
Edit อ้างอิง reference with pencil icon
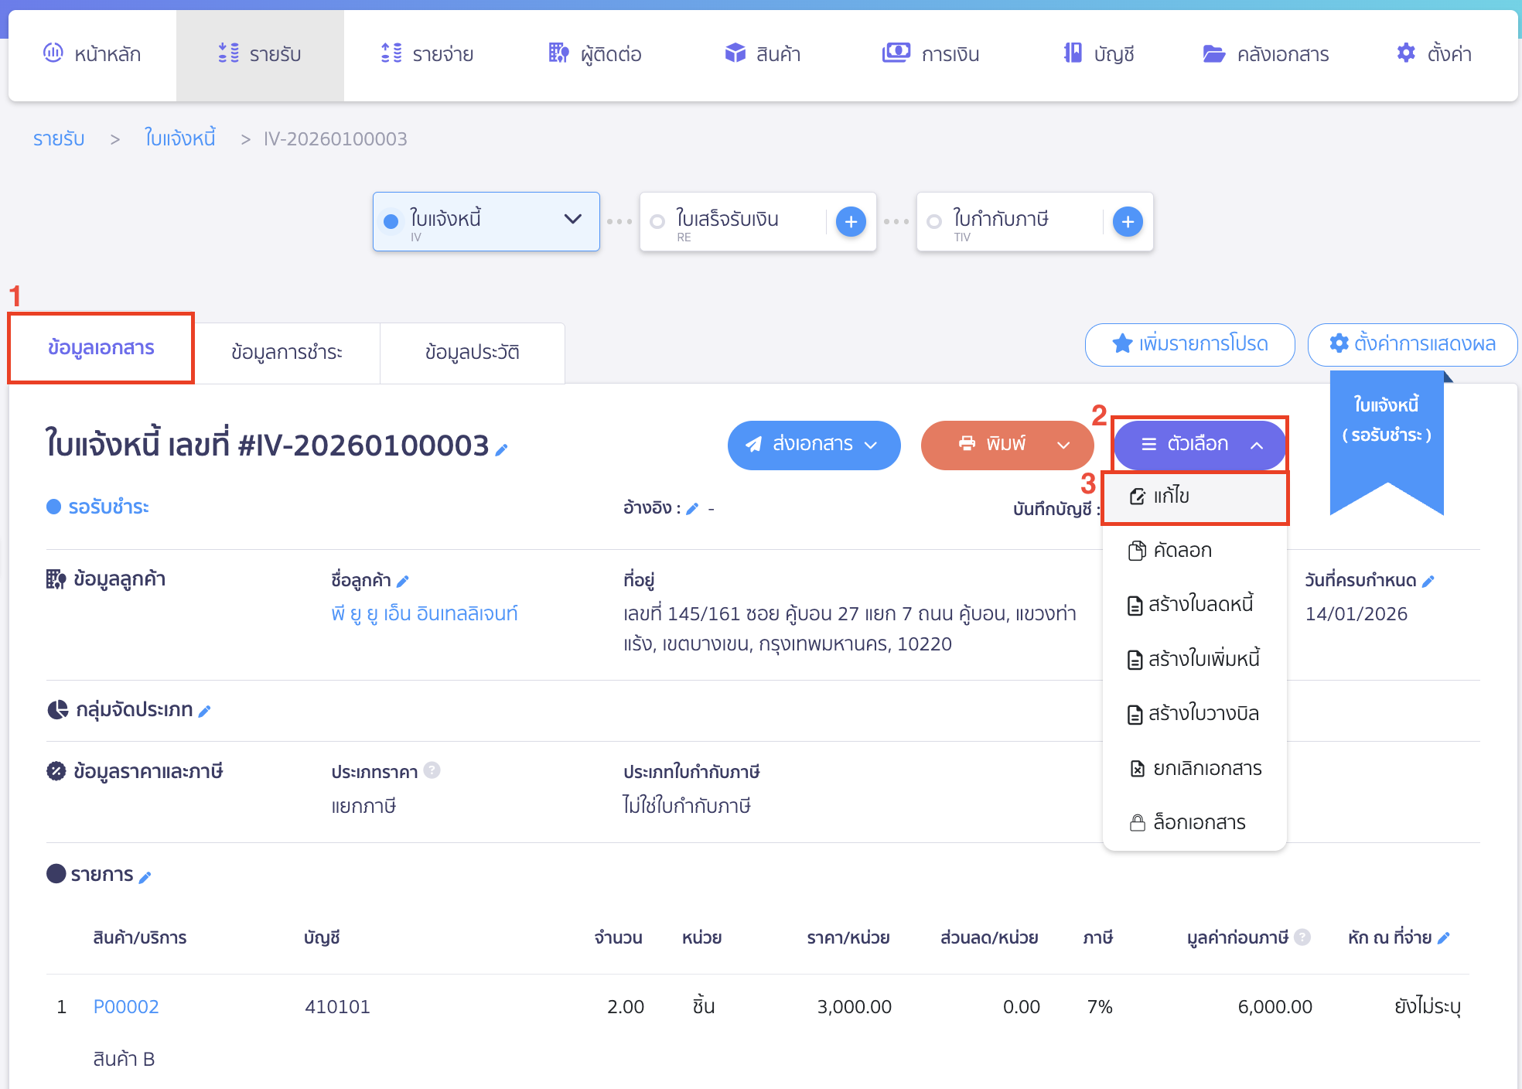[692, 508]
